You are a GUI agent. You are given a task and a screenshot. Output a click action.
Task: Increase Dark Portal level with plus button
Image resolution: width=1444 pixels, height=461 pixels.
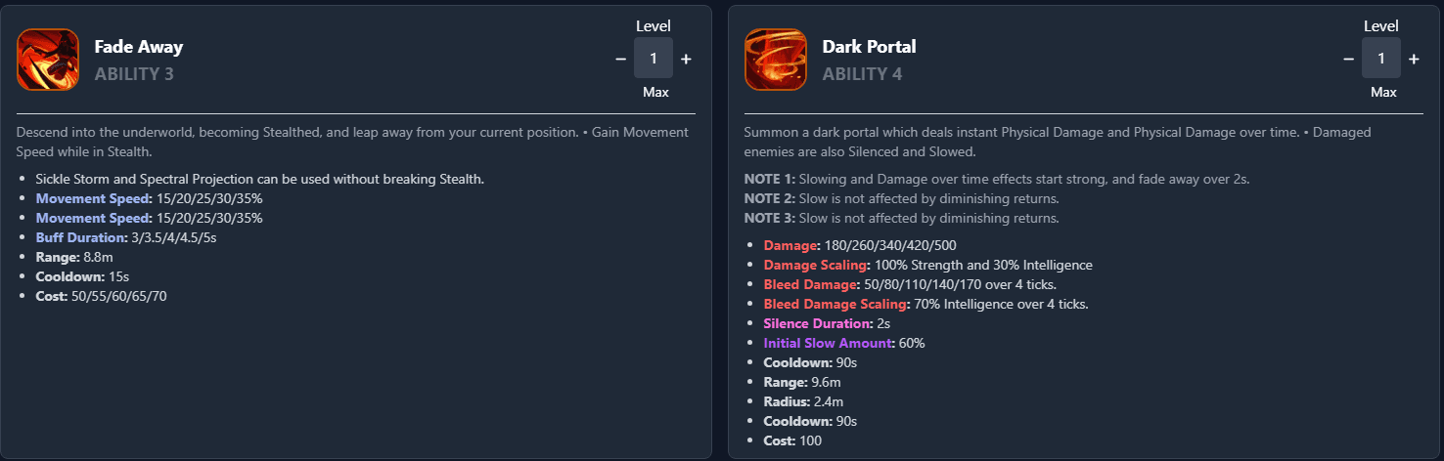coord(1414,59)
